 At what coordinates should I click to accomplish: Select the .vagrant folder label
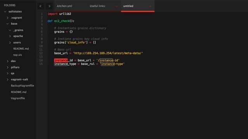(x=16, y=18)
